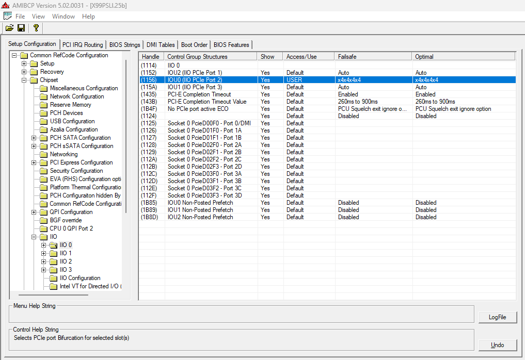This screenshot has height=360, width=525.
Task: Collapse the IIO parent tree node
Action: click(34, 237)
